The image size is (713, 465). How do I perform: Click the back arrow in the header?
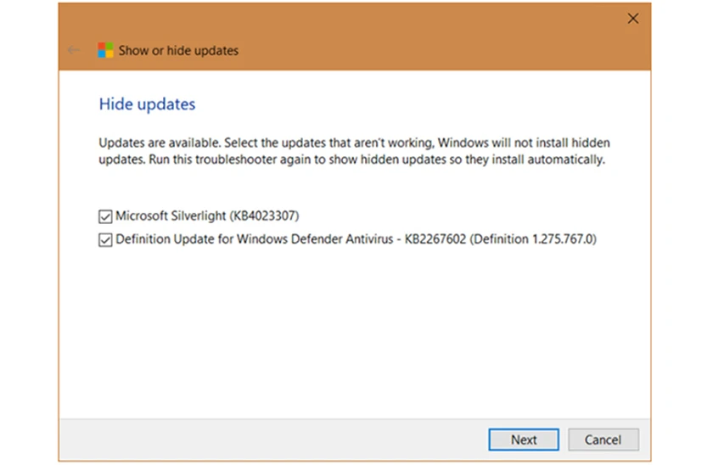pos(74,50)
